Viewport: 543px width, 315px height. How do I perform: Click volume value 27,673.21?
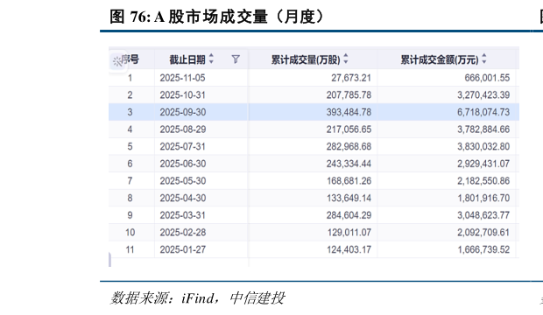pyautogui.click(x=351, y=78)
